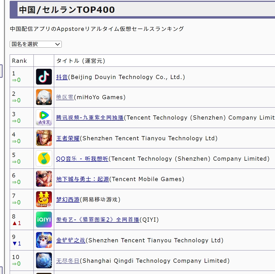The width and height of the screenshot is (275, 274).
Task: Open the 地下城与勇士：起源 link
Action: tap(83, 179)
